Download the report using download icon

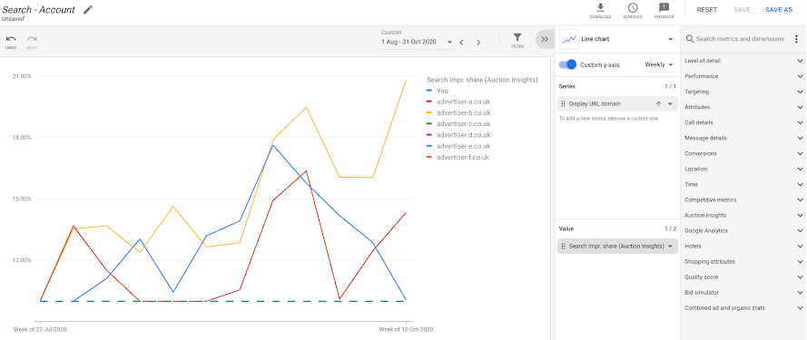600,10
